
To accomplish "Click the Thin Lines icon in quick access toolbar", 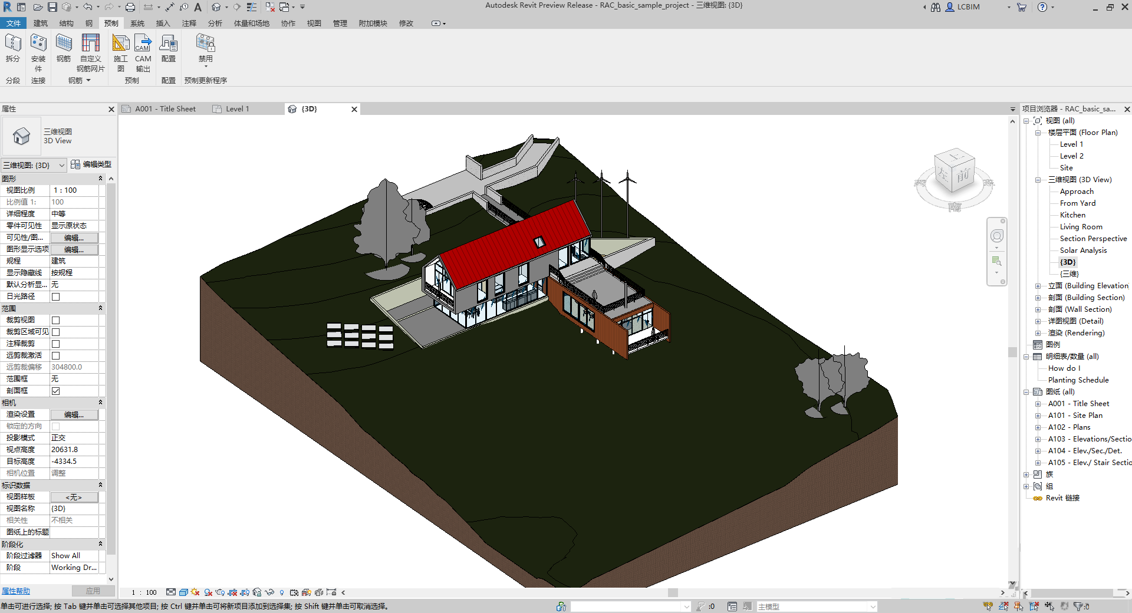I will coord(252,7).
